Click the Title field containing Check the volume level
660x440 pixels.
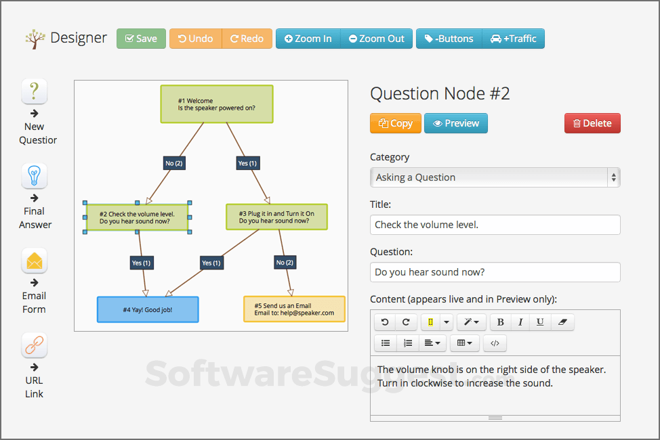point(495,225)
